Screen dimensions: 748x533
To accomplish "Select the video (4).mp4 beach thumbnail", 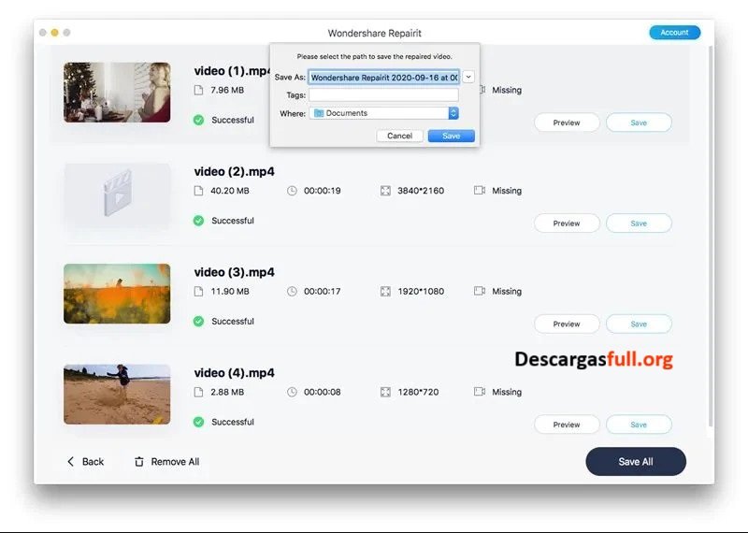I will pyautogui.click(x=117, y=395).
